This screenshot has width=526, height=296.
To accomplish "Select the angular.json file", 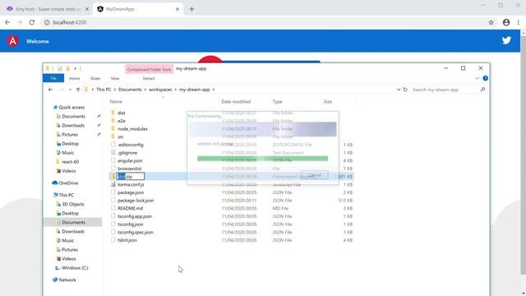I will tap(130, 161).
